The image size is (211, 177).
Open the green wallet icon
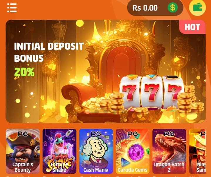click(x=198, y=8)
